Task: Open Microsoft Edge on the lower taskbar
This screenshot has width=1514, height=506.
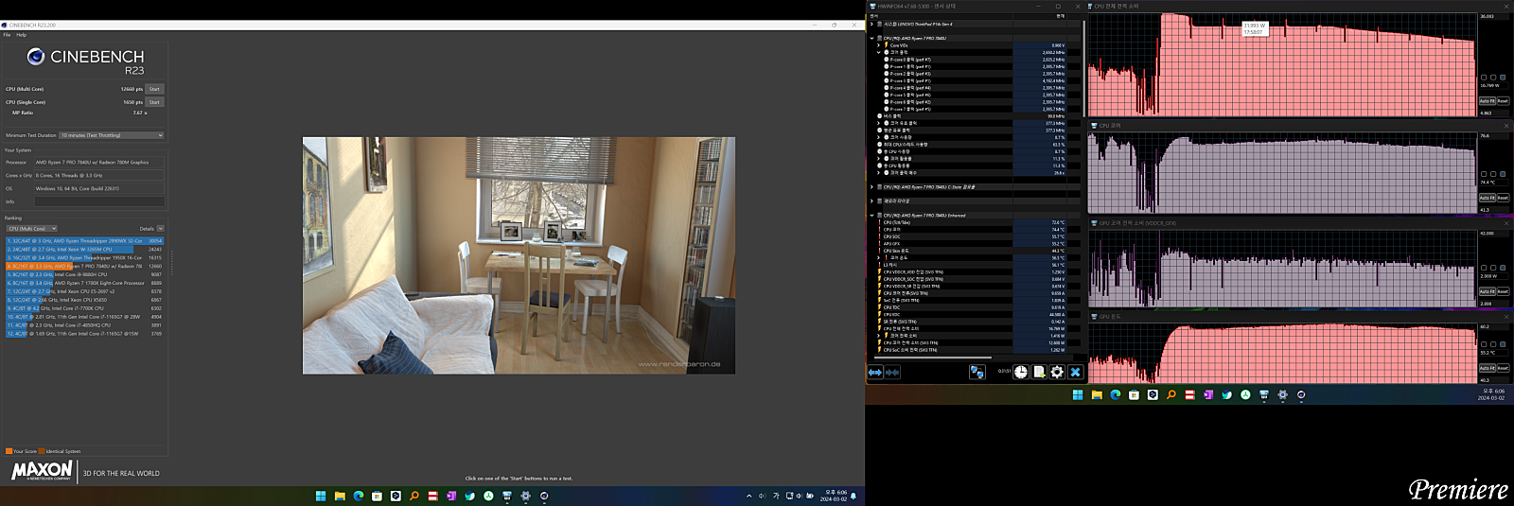Action: coord(359,496)
